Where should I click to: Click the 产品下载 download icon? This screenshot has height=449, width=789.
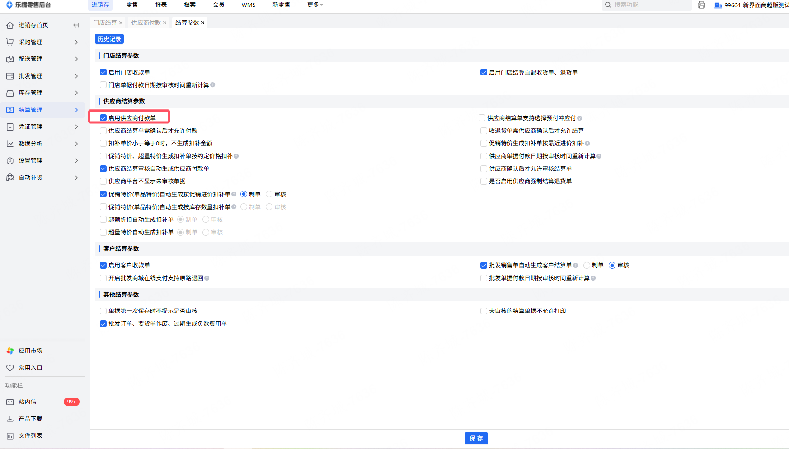10,419
